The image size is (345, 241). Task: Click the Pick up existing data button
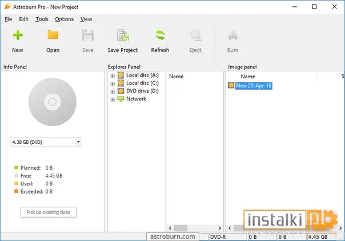[49, 212]
